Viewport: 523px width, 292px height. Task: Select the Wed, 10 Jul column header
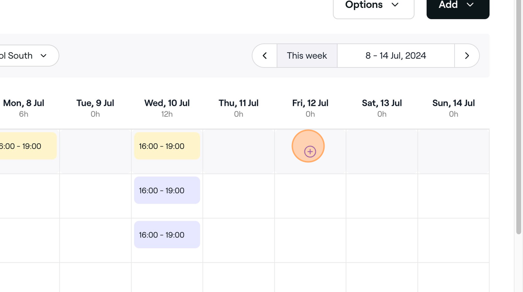click(x=167, y=103)
